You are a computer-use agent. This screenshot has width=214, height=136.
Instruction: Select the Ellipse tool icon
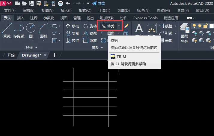pyautogui.click(x=54, y=33)
